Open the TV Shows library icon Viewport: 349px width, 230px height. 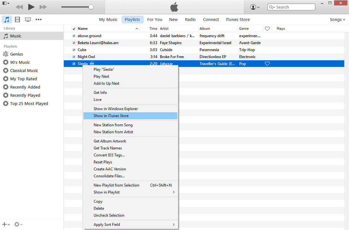[x=28, y=20]
